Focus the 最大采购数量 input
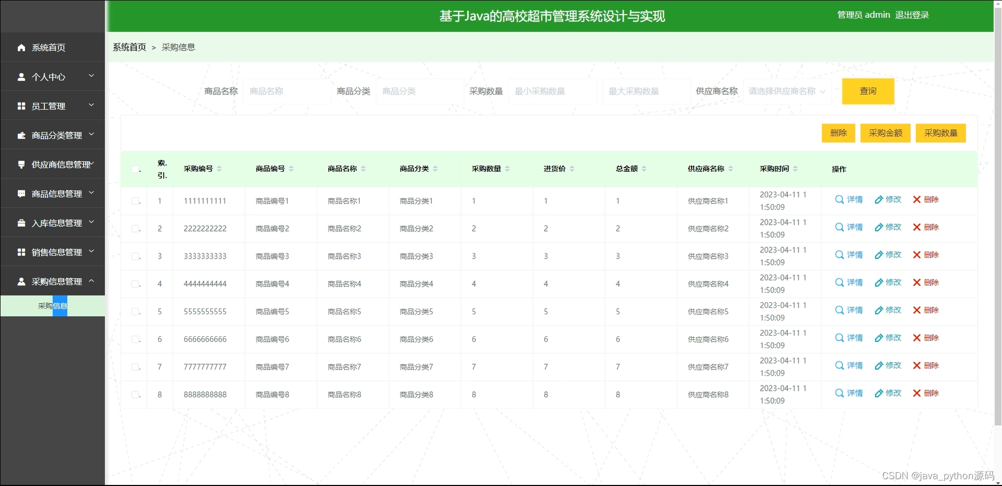The height and width of the screenshot is (486, 1002). [646, 91]
